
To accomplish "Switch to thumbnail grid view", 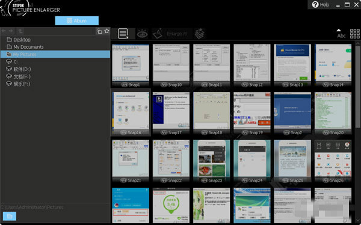I will [355, 34].
